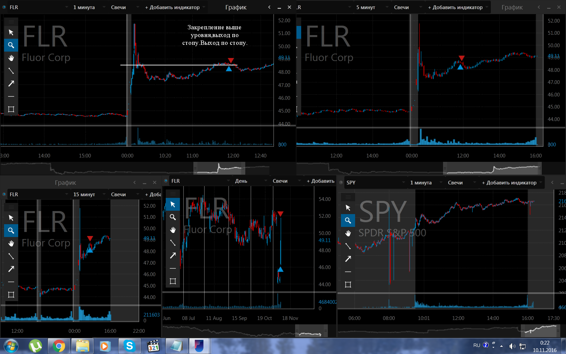
Task: Open Windows Start menu
Action: (11, 346)
